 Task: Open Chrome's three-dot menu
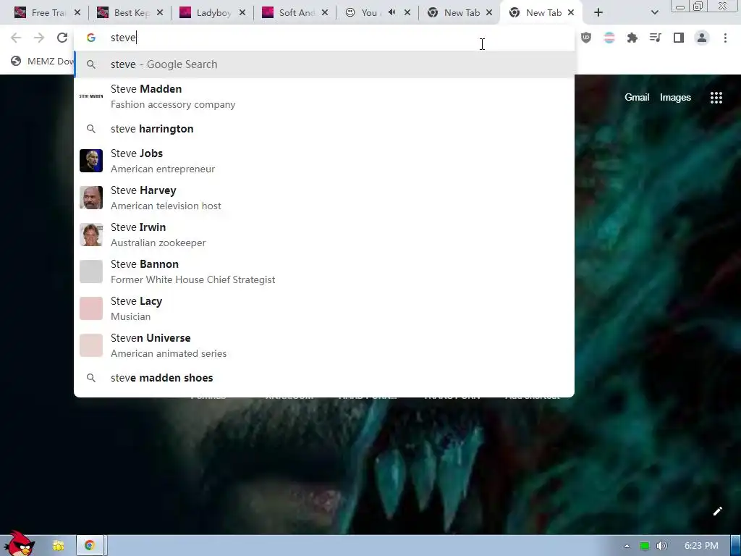pos(725,38)
